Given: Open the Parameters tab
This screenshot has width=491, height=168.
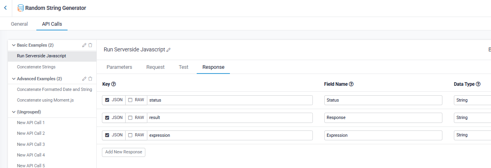Looking at the screenshot, I should click(x=119, y=67).
